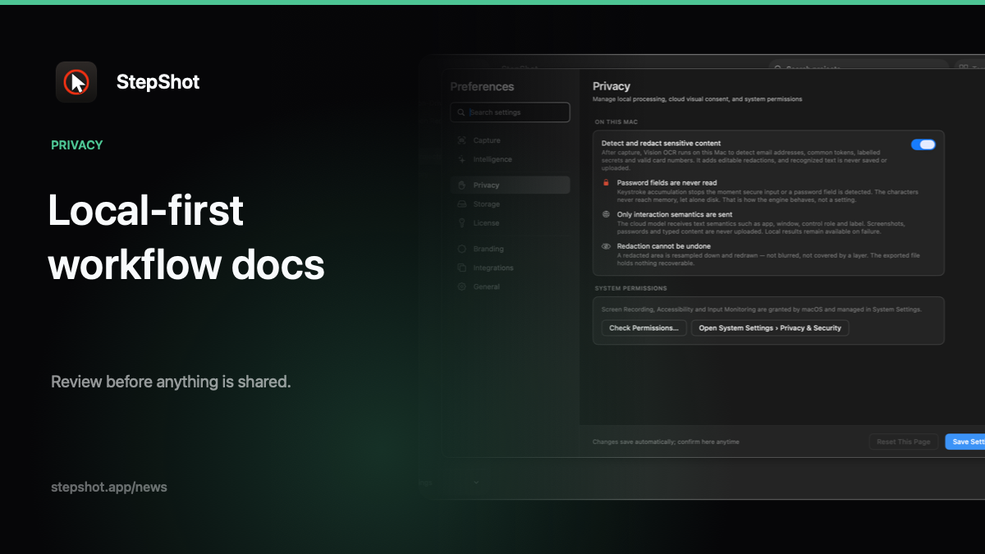Click the red lock icon beside Password fields
Viewport: 985px width, 554px height.
pyautogui.click(x=606, y=183)
